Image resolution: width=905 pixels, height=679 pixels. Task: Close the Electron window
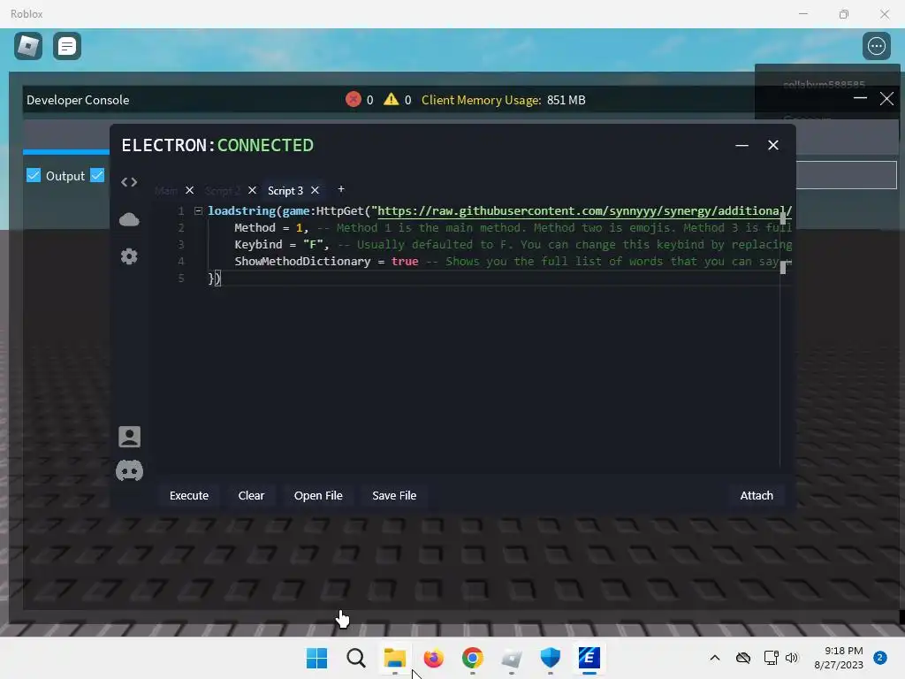tap(773, 145)
